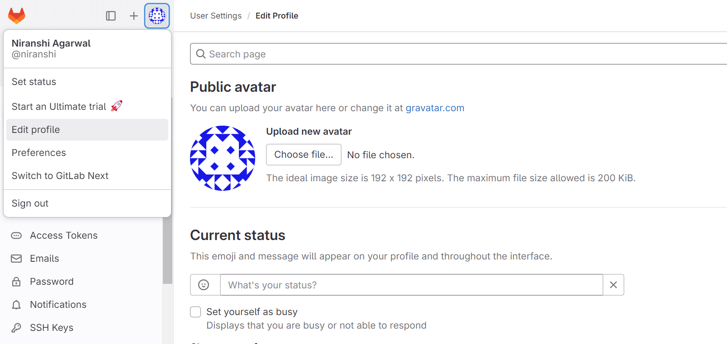Click Sign out in the menu
This screenshot has width=727, height=344.
tap(87, 203)
